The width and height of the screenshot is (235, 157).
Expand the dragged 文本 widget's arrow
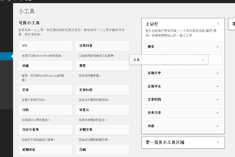pyautogui.click(x=203, y=60)
